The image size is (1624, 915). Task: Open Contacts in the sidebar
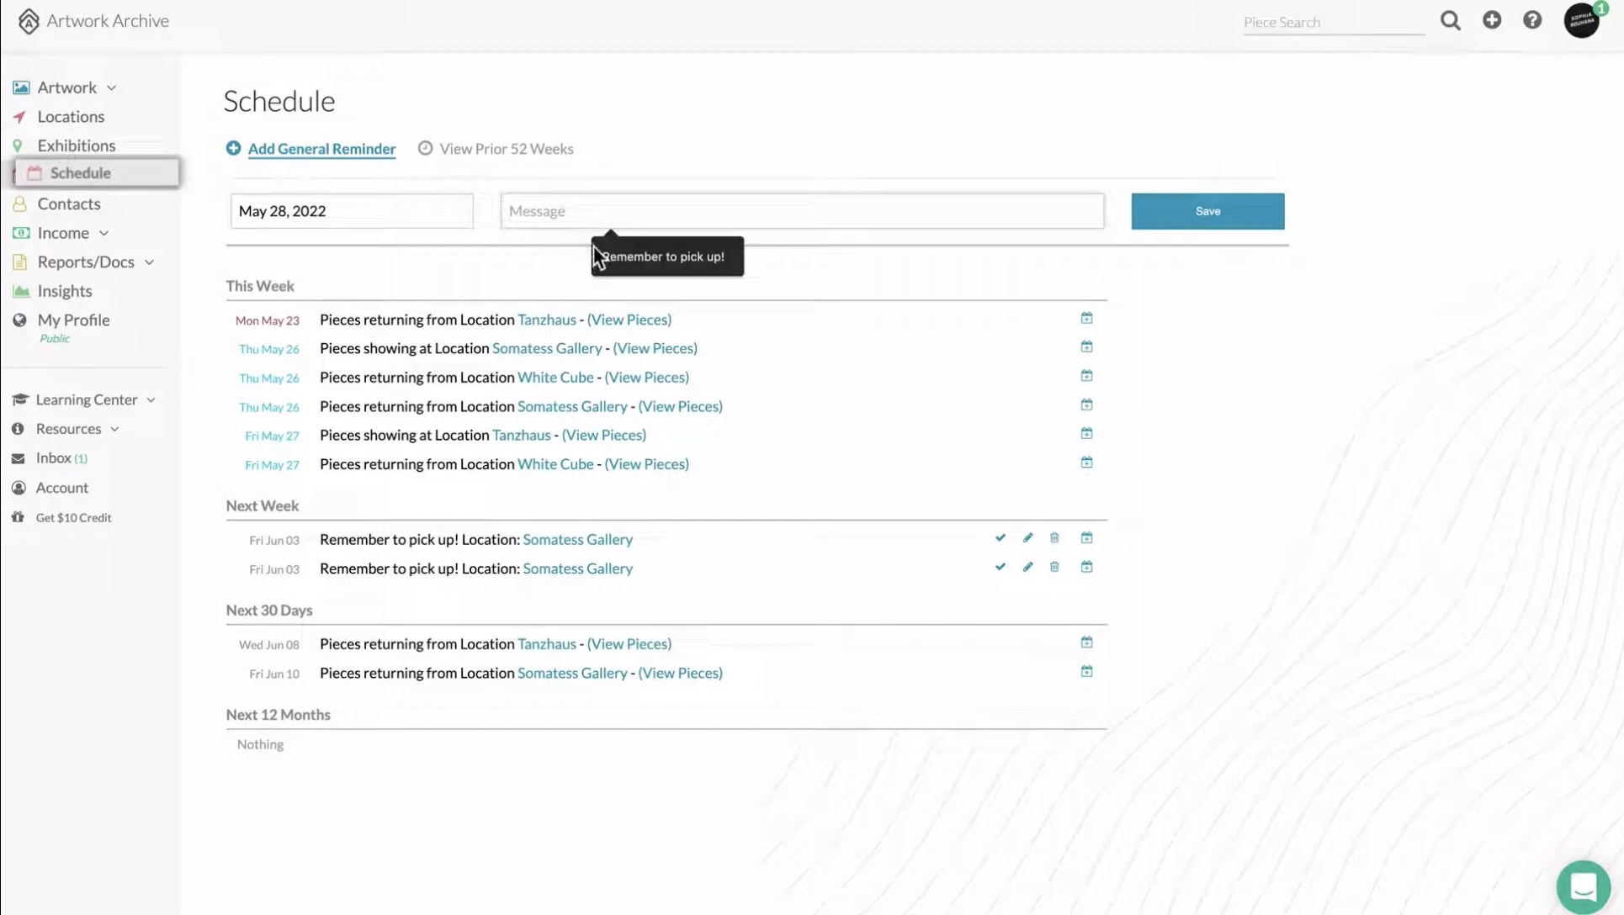(x=68, y=204)
